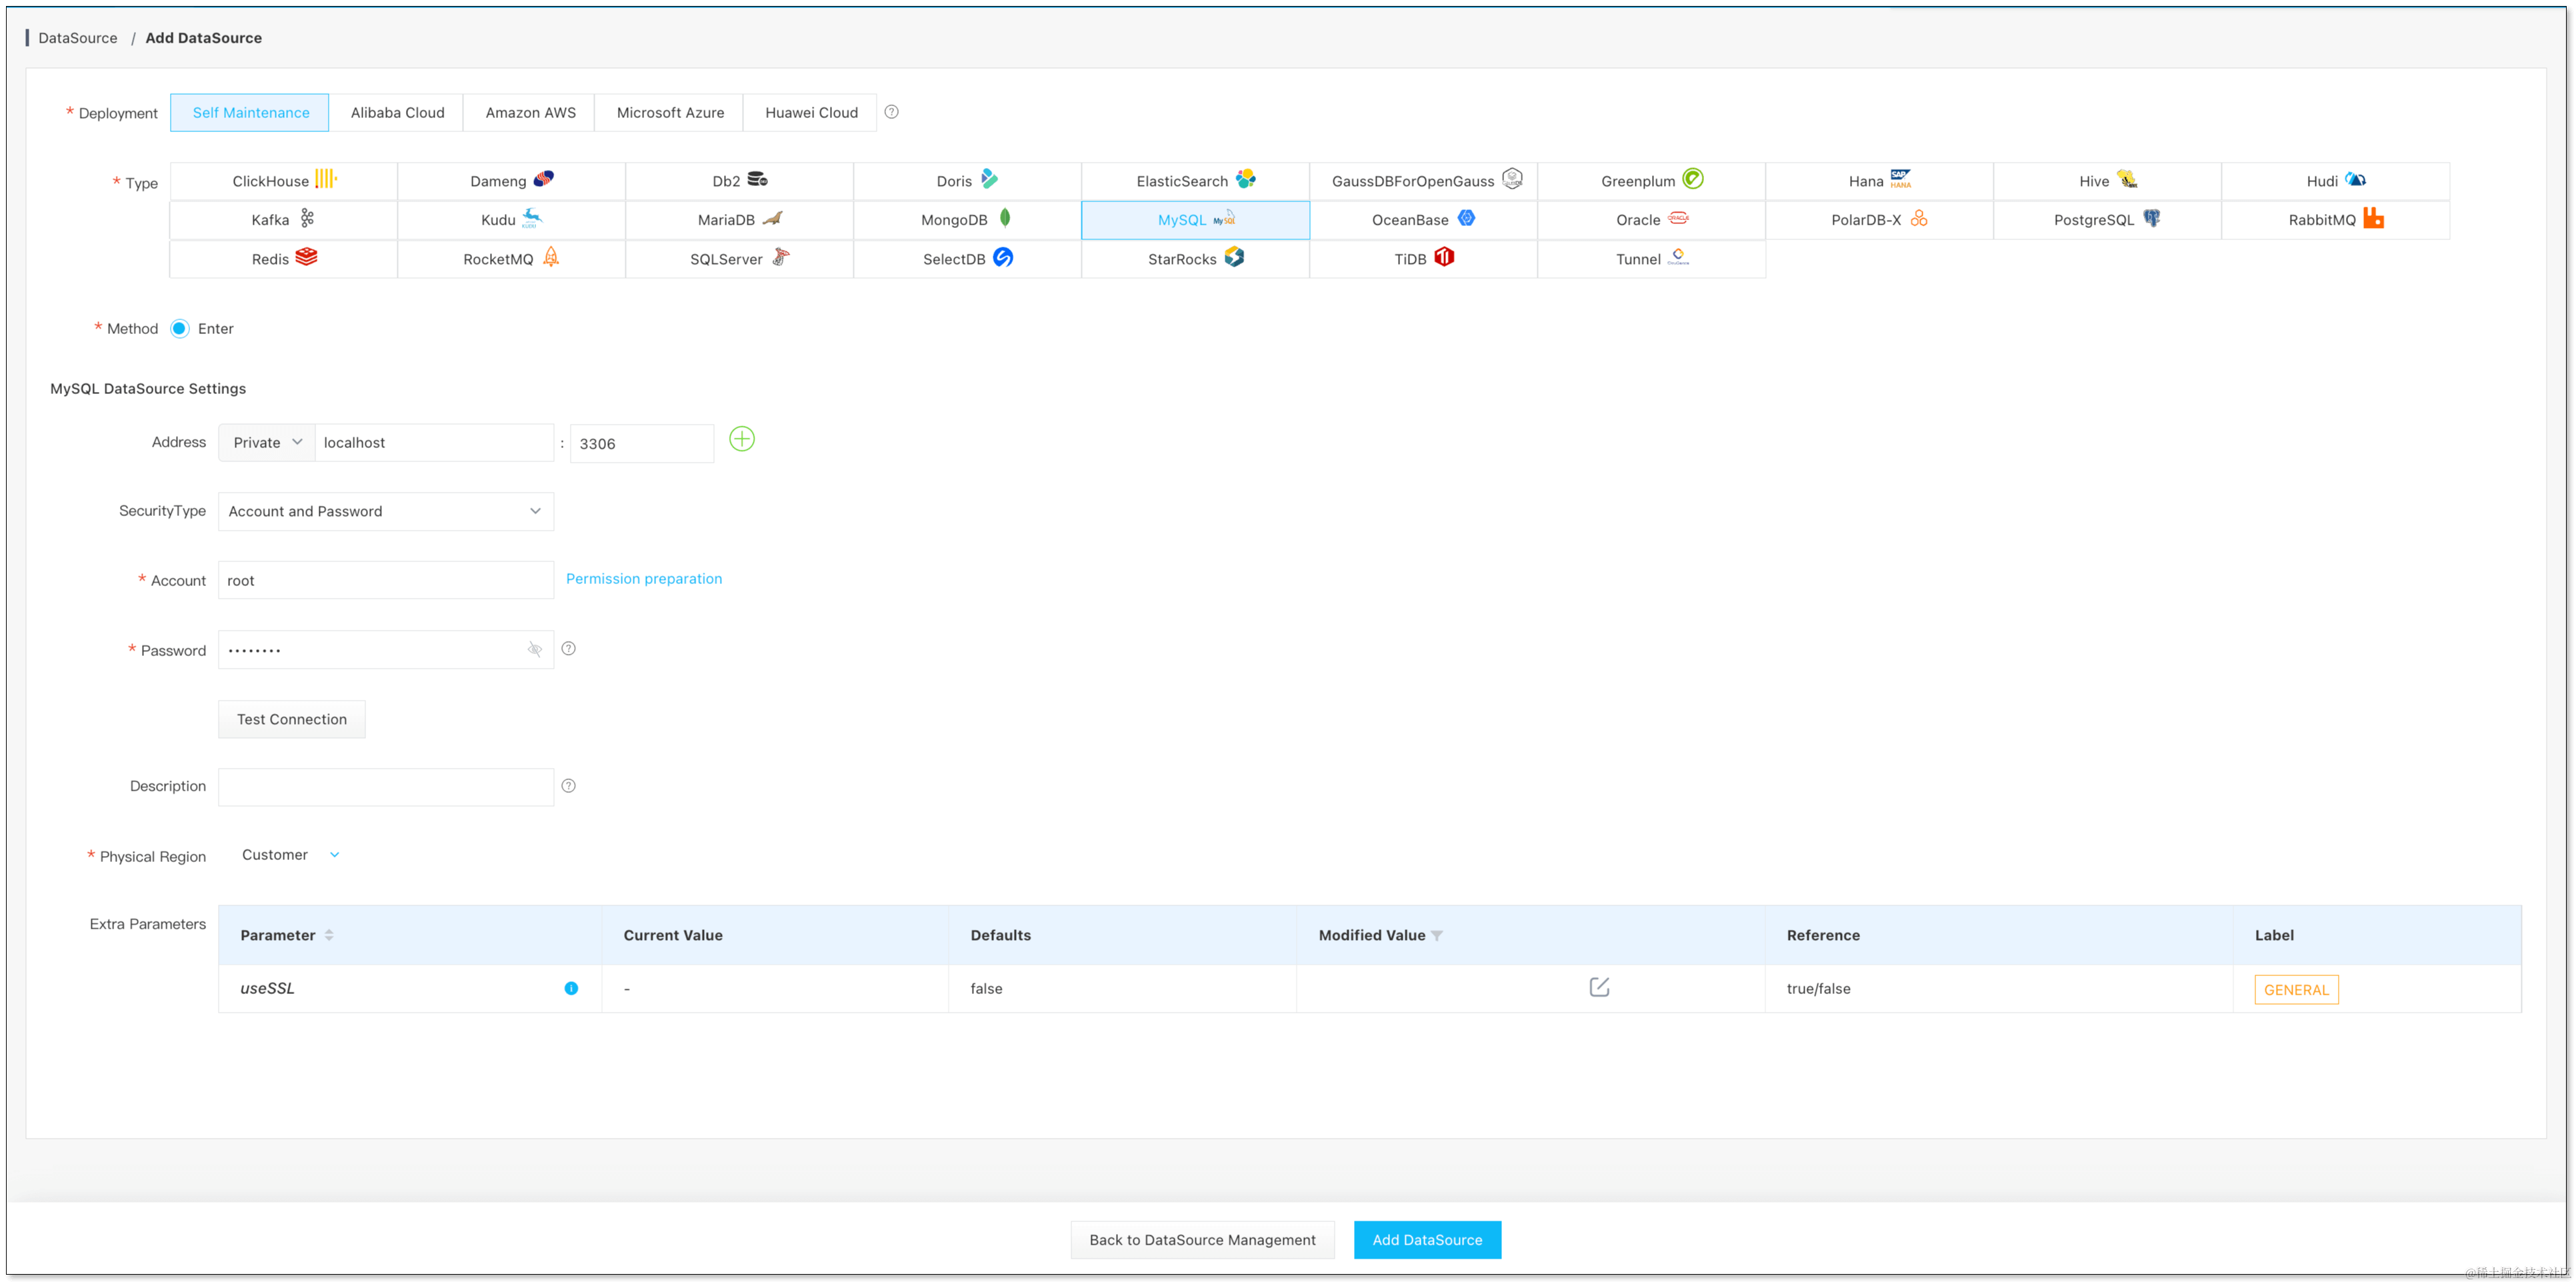The height and width of the screenshot is (1284, 2576).
Task: Click the edit icon in useSSL row
Action: [1599, 987]
